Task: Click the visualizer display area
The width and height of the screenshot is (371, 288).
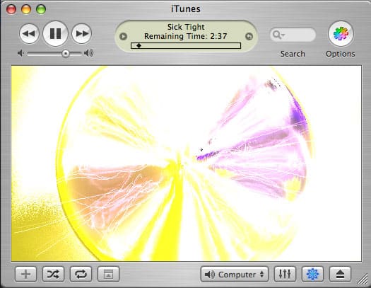Action: pos(187,163)
